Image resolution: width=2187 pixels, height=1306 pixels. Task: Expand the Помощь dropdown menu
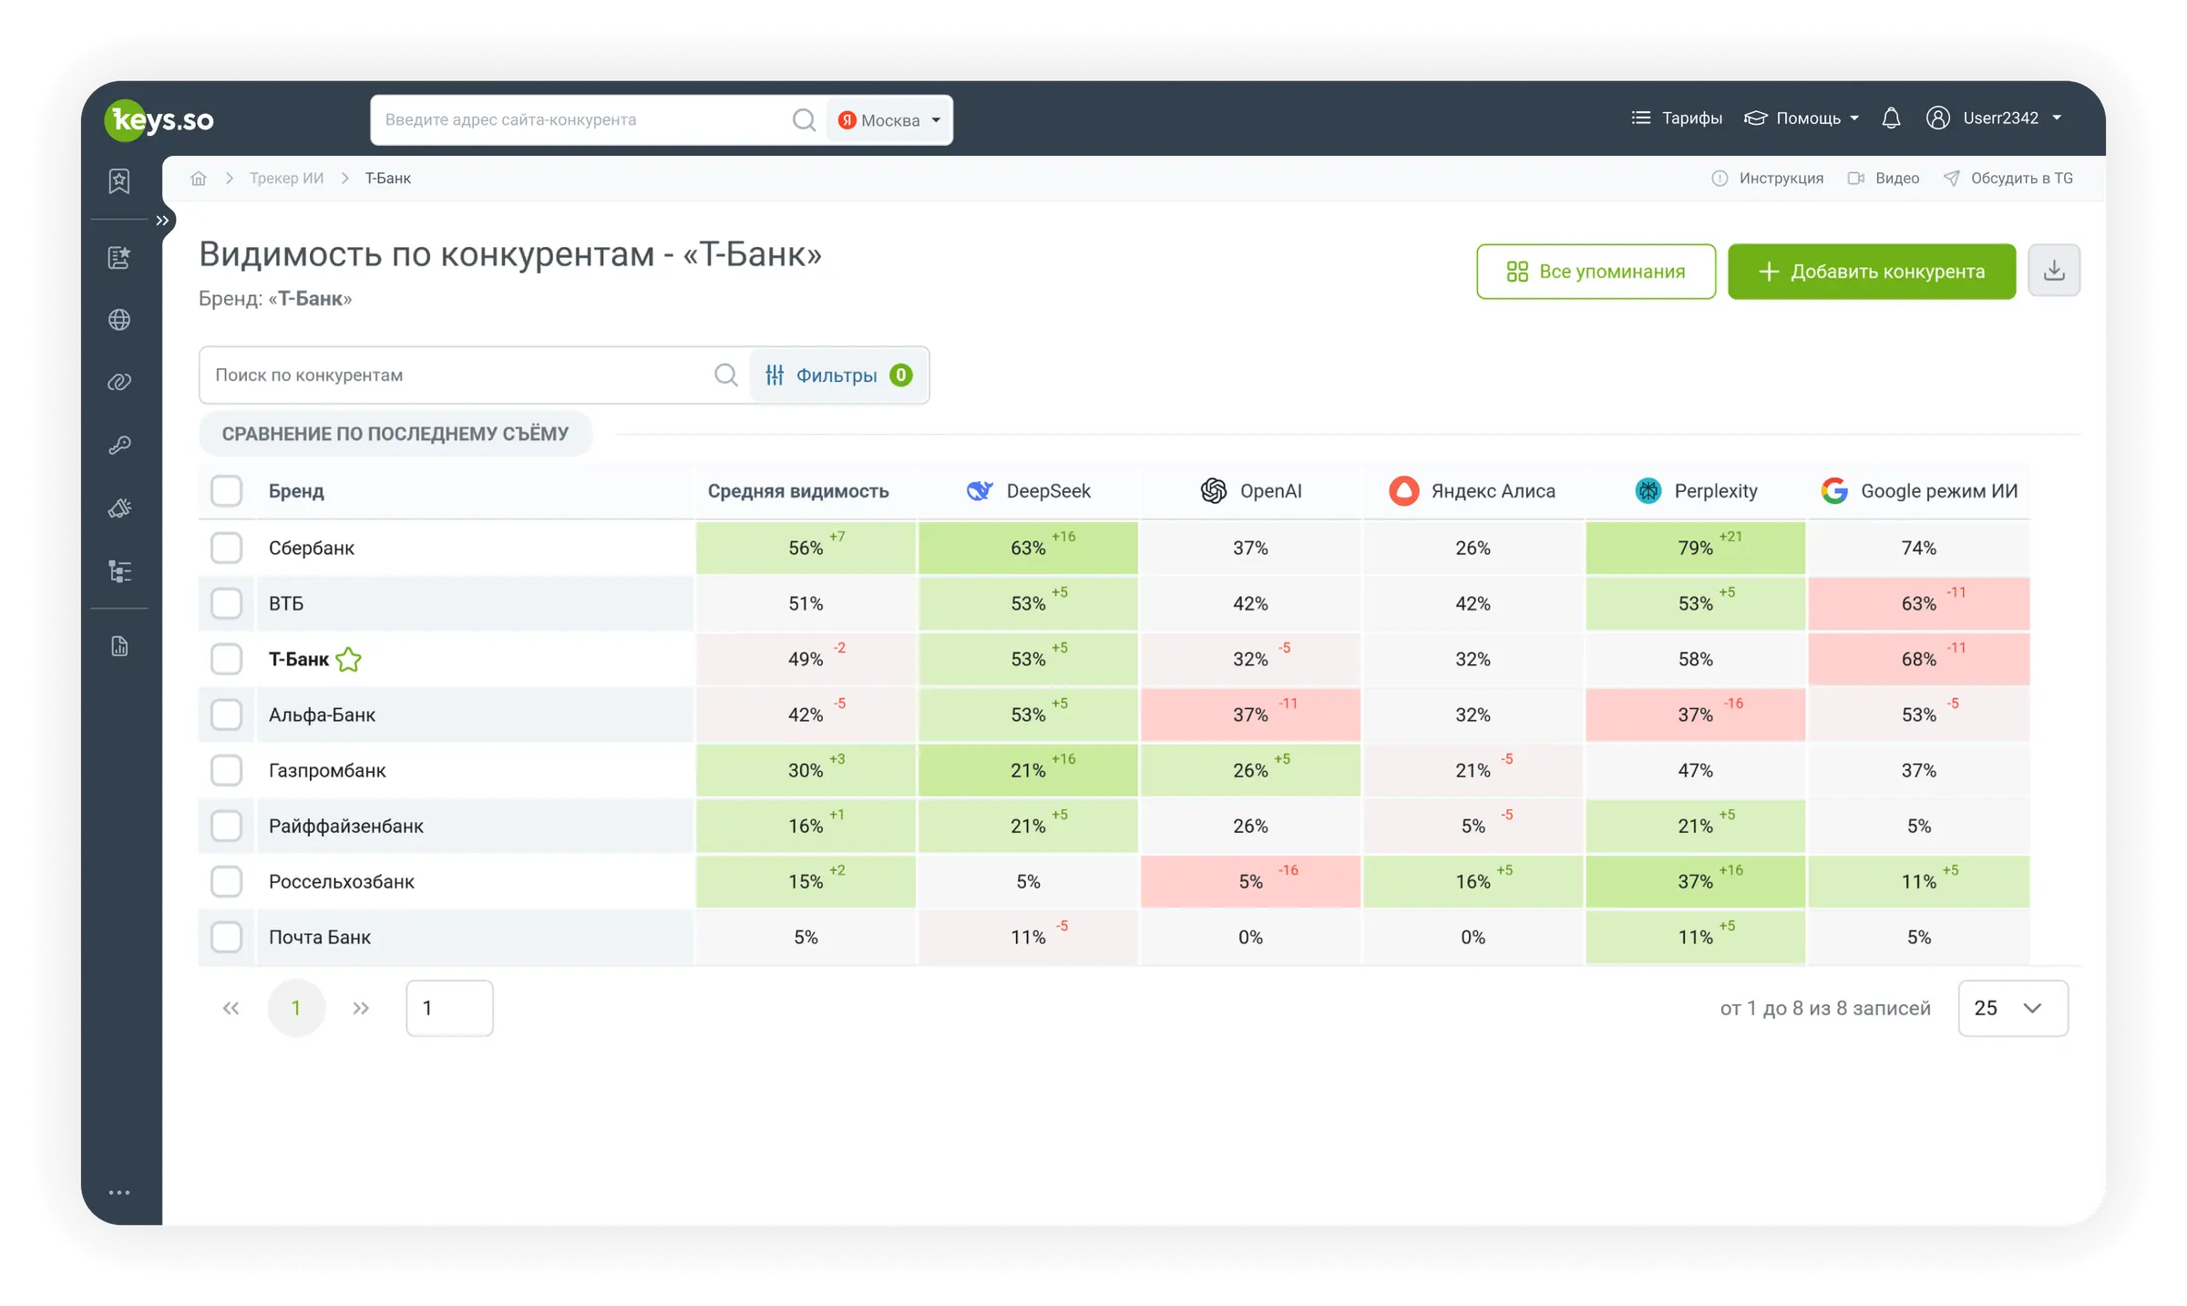tap(1802, 118)
